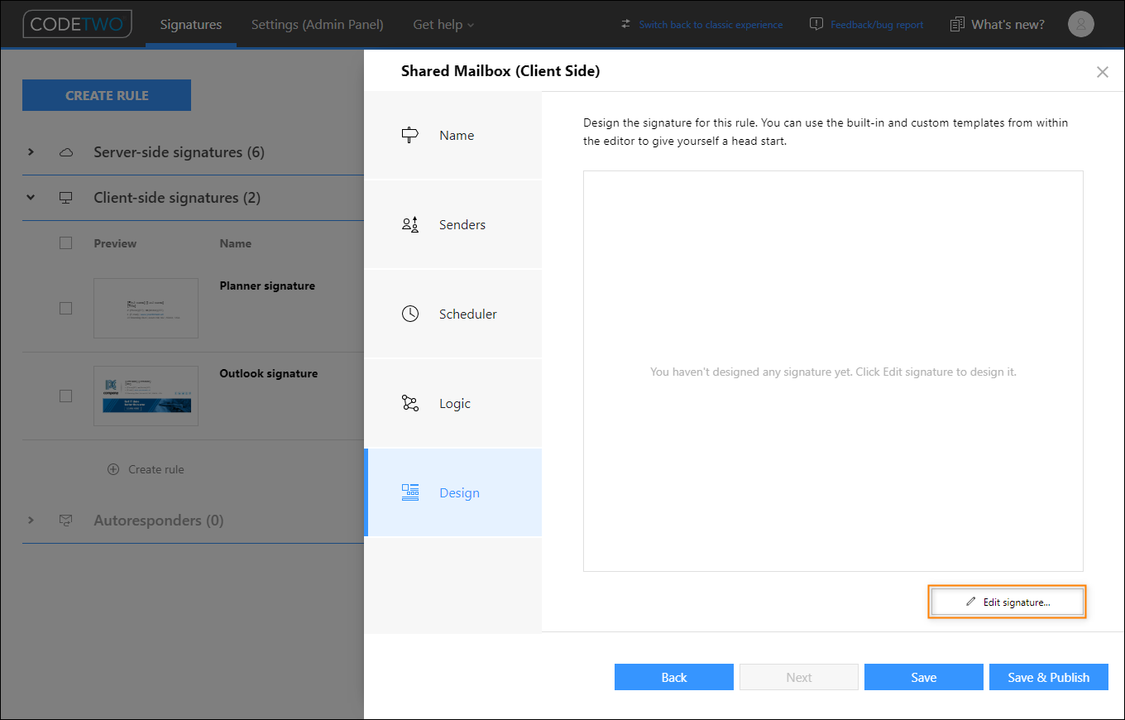Click the plus circle icon beside Create rule

click(x=114, y=469)
